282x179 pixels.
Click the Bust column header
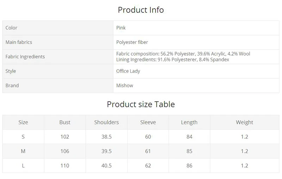click(x=65, y=122)
